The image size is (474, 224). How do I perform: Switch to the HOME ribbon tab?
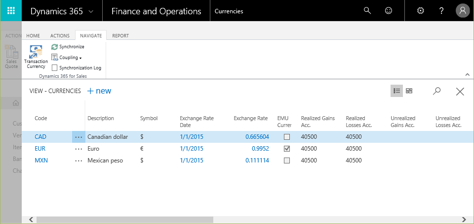point(33,35)
